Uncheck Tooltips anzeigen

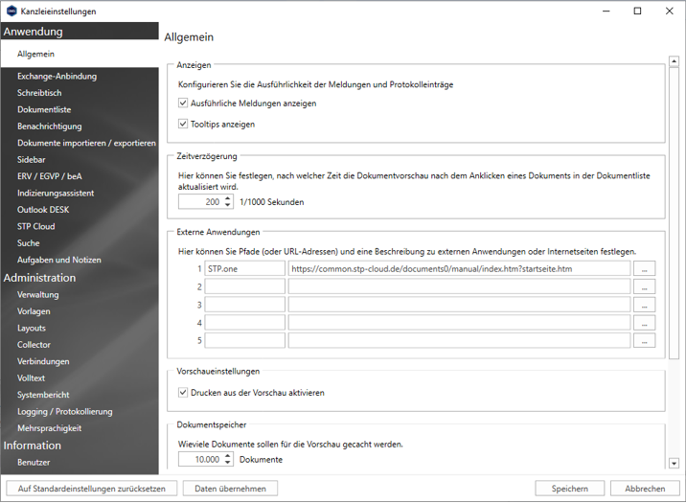(183, 125)
